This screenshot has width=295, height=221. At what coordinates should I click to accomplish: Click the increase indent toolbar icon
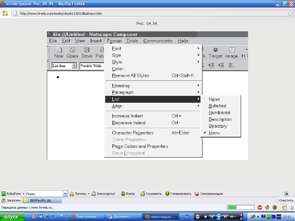221,65
